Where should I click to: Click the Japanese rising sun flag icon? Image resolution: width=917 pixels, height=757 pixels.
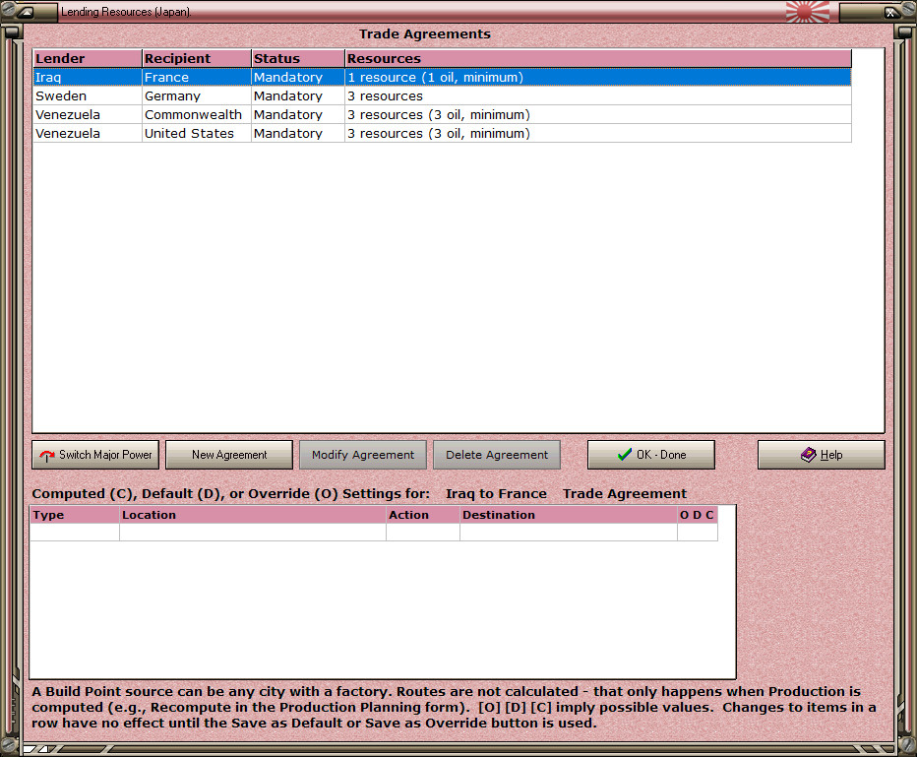click(808, 12)
